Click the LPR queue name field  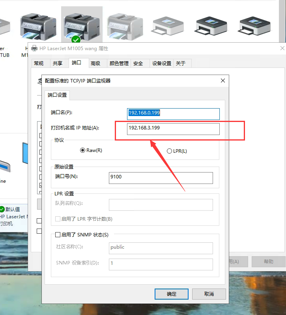(161, 205)
